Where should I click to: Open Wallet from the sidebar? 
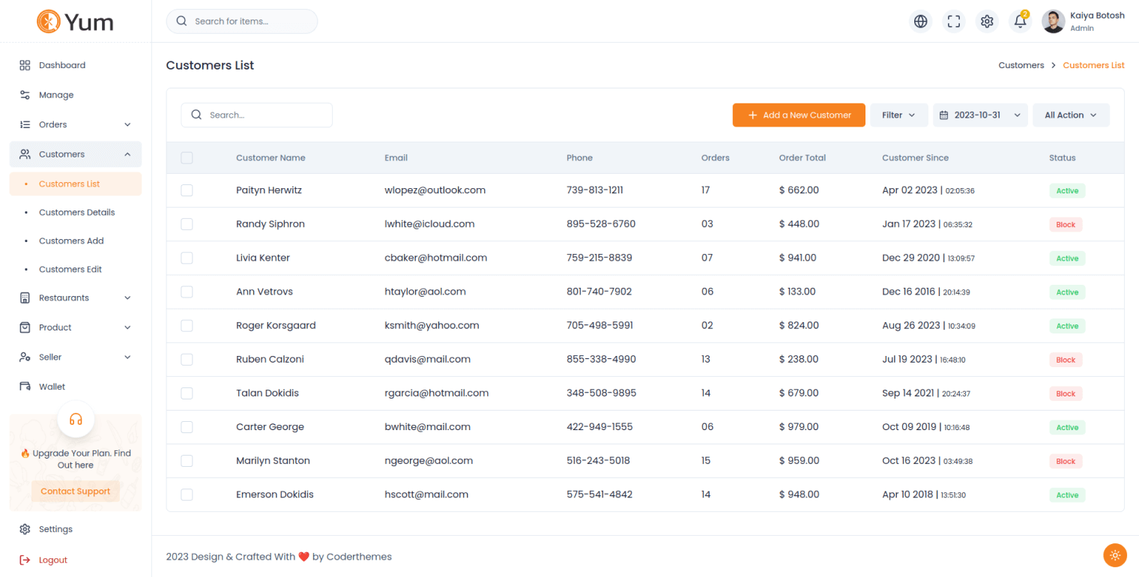pos(52,387)
